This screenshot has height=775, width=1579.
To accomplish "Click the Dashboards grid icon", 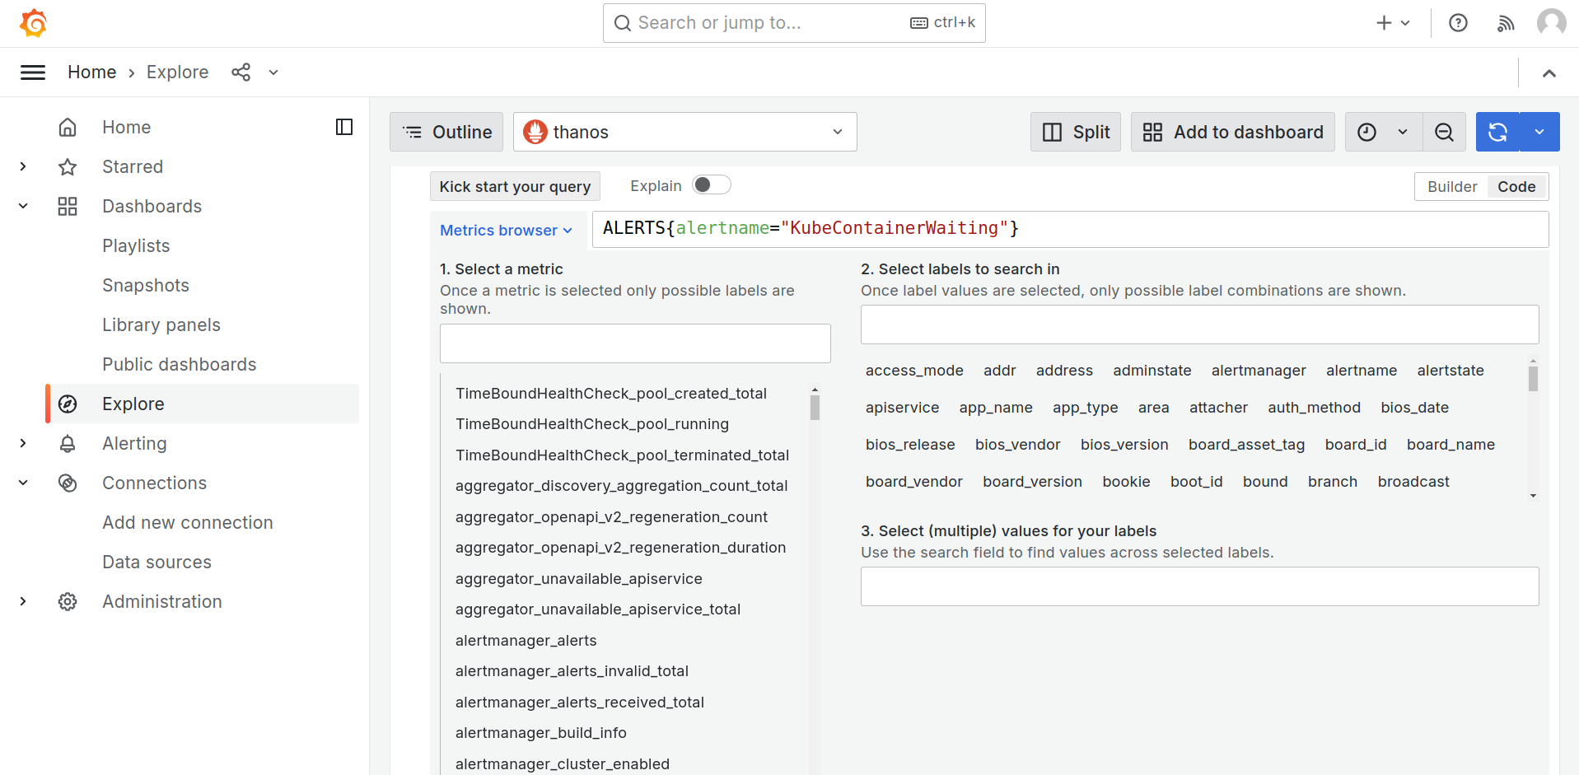I will [x=68, y=206].
